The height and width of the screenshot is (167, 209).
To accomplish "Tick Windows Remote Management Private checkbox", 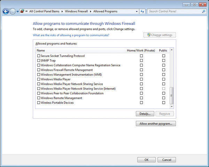I will point(141,98).
